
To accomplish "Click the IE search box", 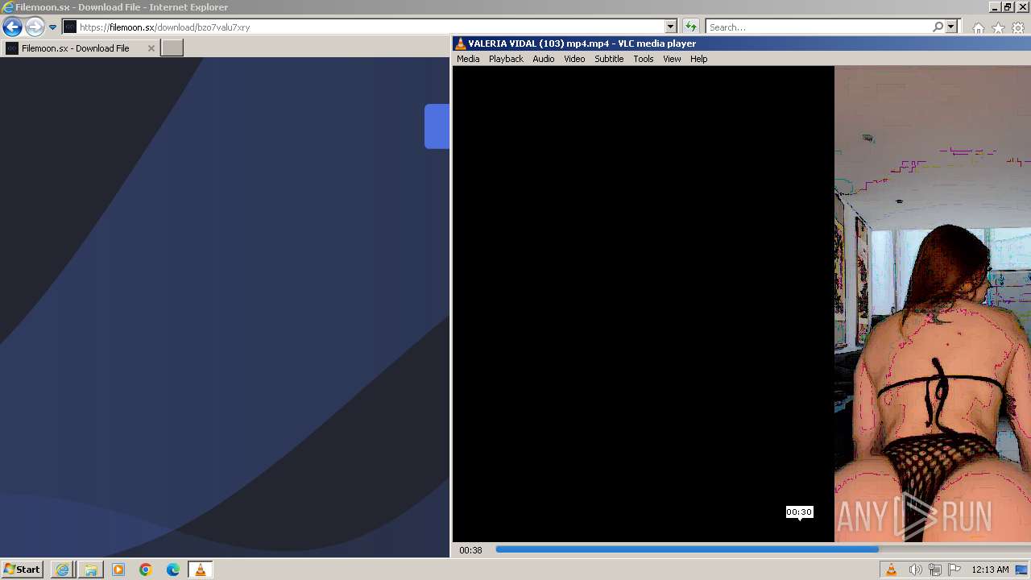I will click(x=818, y=27).
